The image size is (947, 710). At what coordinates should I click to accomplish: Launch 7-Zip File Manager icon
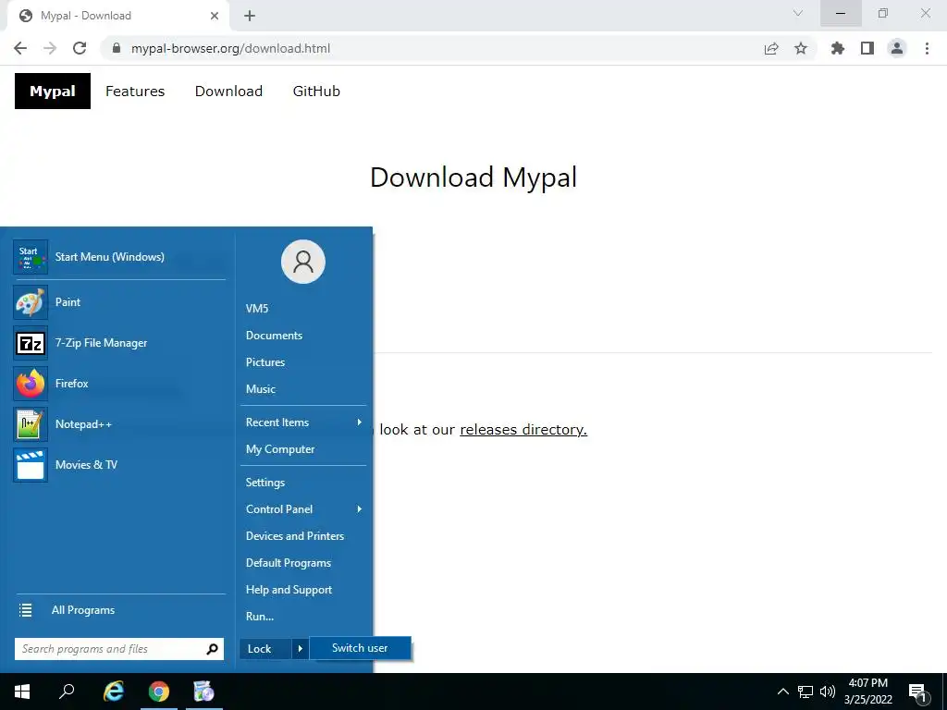(31, 343)
